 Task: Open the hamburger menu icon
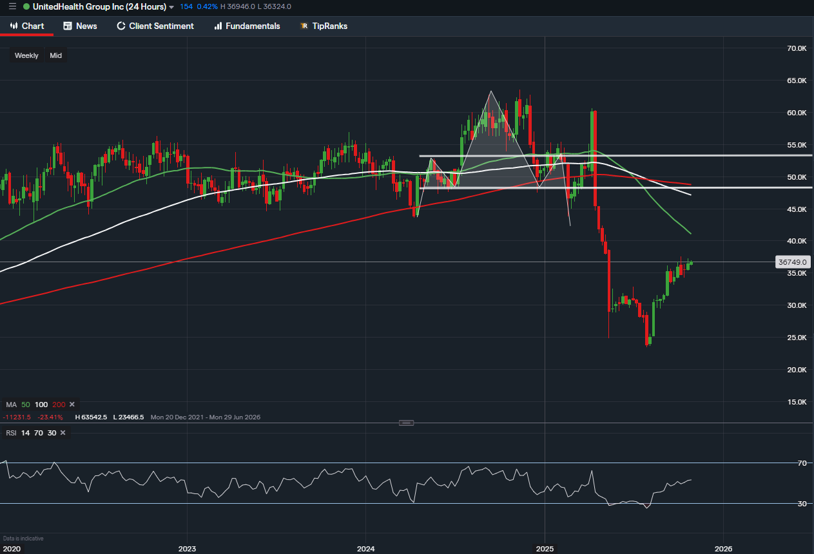(12, 6)
